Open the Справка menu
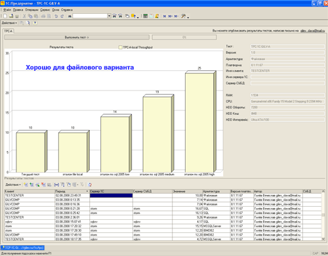This screenshot has height=256, width=328. point(67,10)
